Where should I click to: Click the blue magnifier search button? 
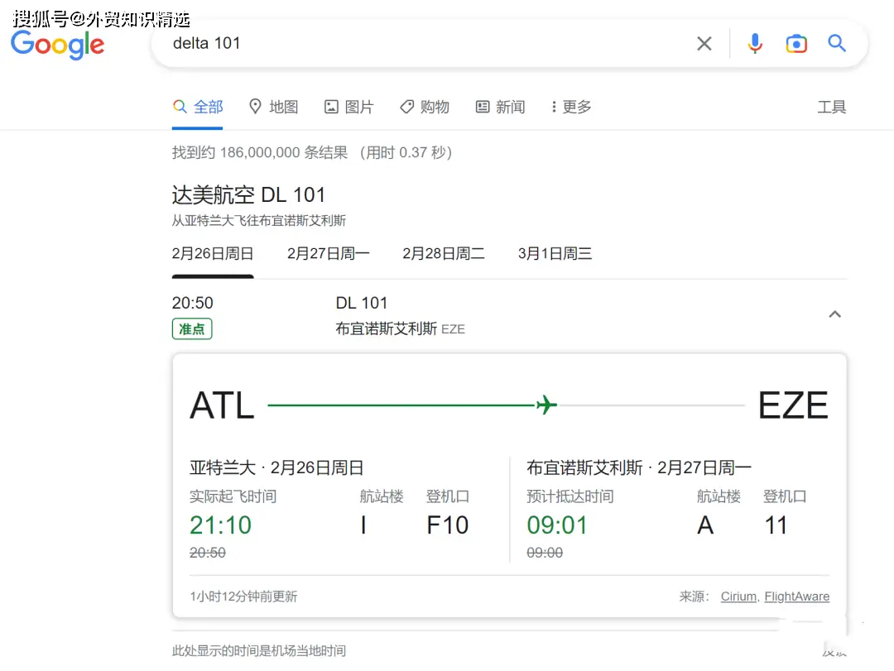(x=837, y=44)
